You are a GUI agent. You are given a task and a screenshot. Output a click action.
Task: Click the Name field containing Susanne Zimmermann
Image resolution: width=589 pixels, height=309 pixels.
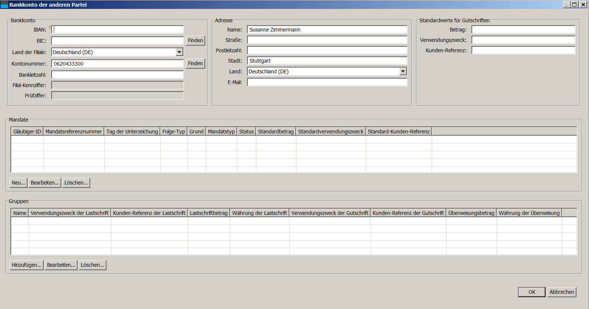coord(327,30)
